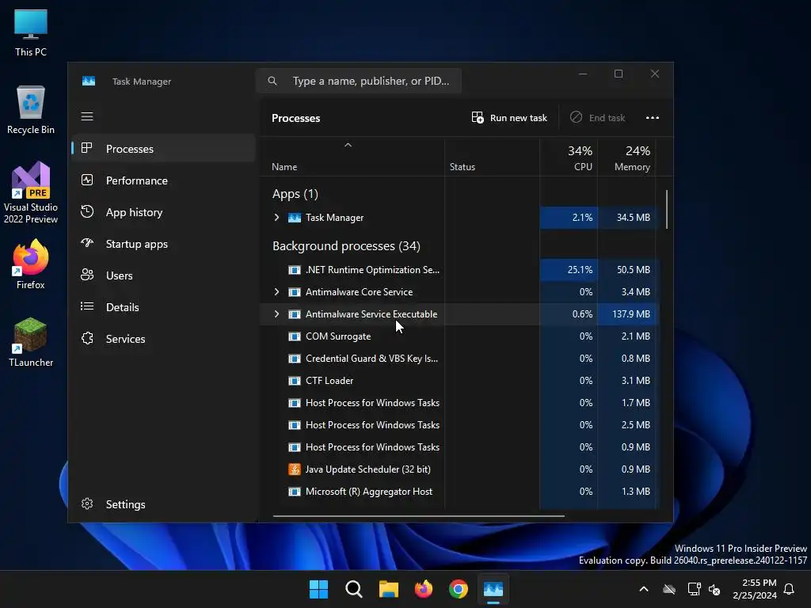This screenshot has height=608, width=811.
Task: Select the CTF Loader process
Action: [x=458, y=381]
